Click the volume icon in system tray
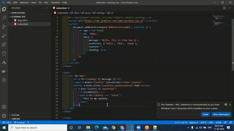This screenshot has height=131, width=234. click(x=200, y=128)
